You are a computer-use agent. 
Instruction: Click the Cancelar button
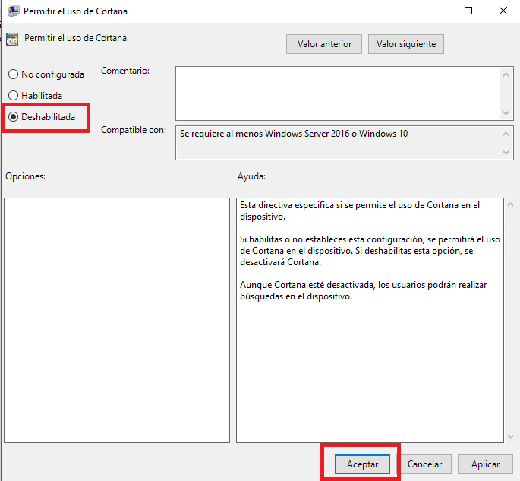click(x=424, y=464)
